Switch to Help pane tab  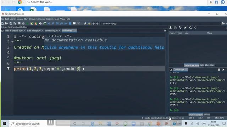[202, 65]
